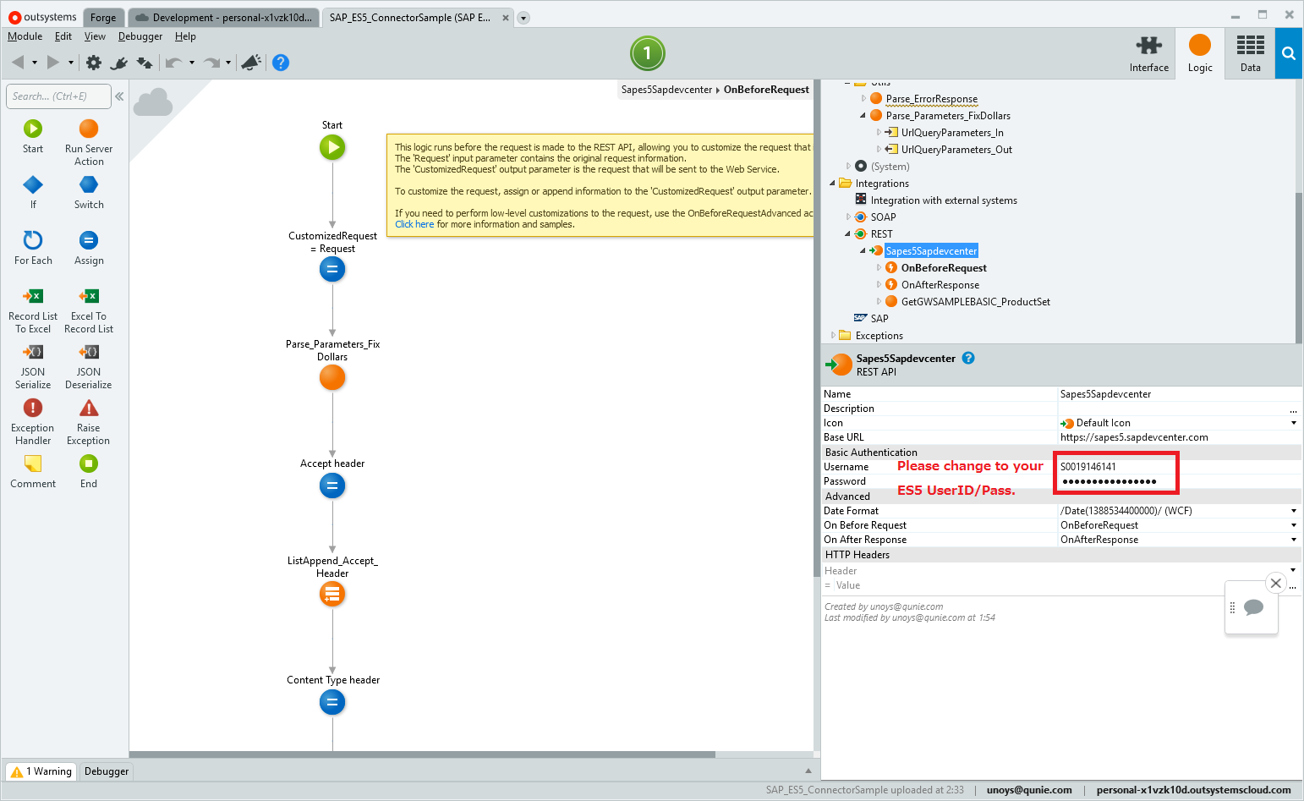Switch to the Debugger tab at the bottom
The image size is (1304, 801).
point(106,771)
